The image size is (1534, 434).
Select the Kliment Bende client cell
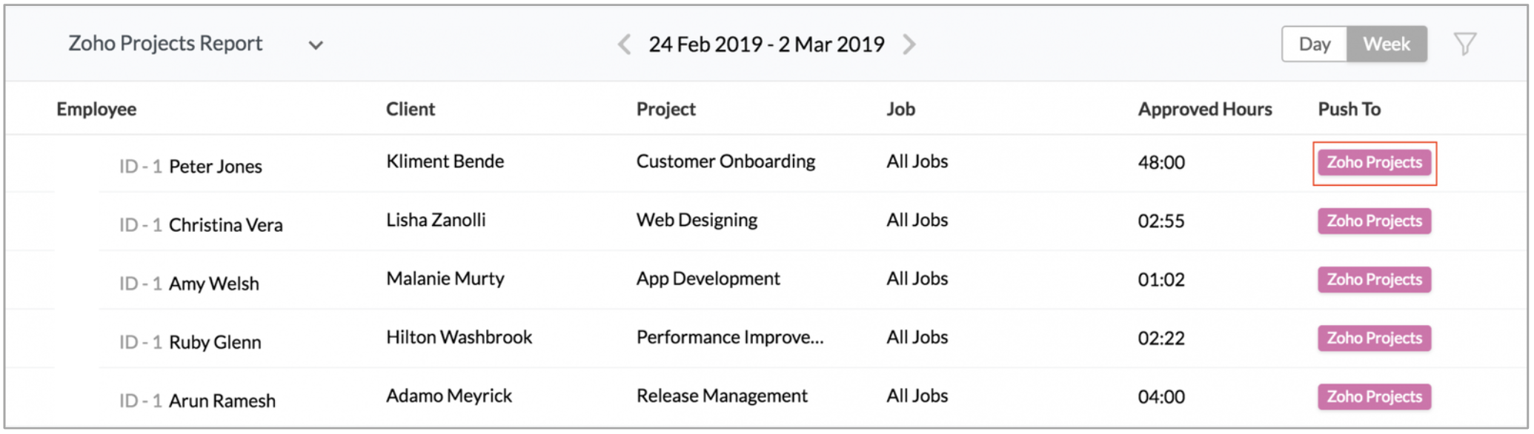click(445, 161)
